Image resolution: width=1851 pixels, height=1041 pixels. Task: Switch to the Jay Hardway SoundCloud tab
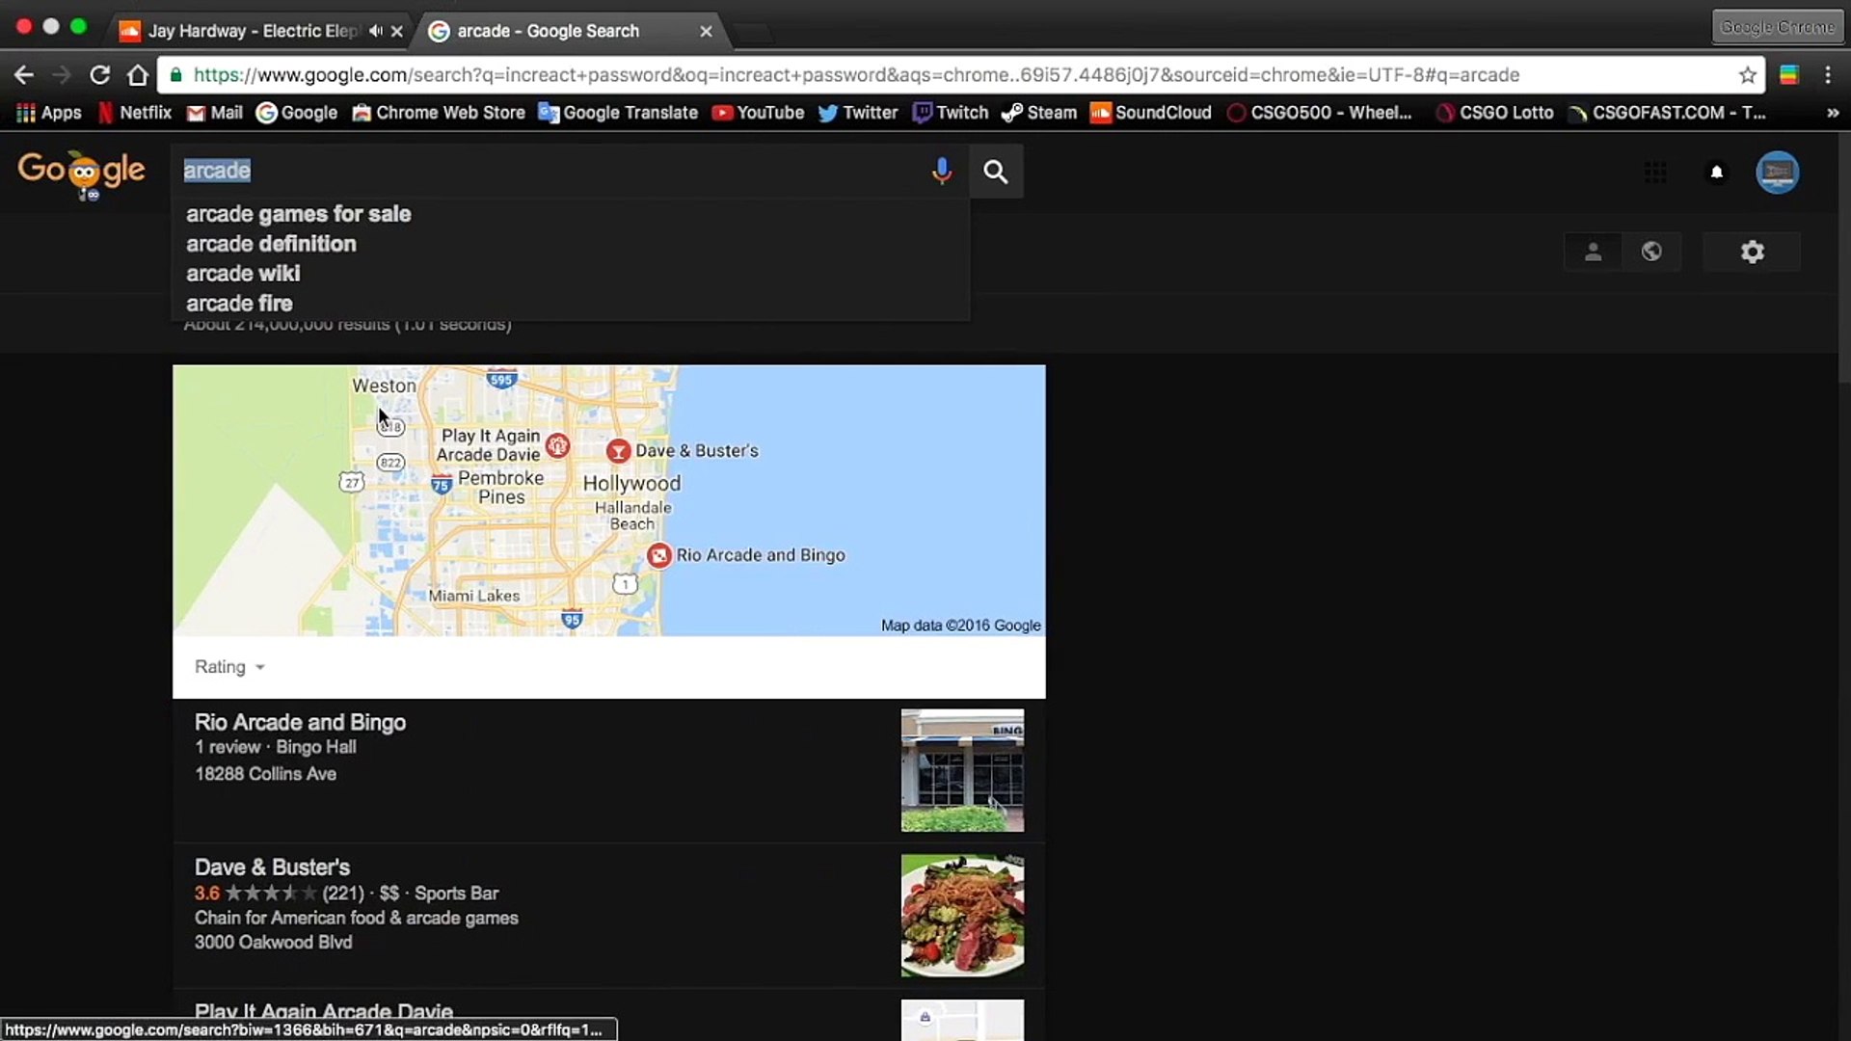[251, 31]
